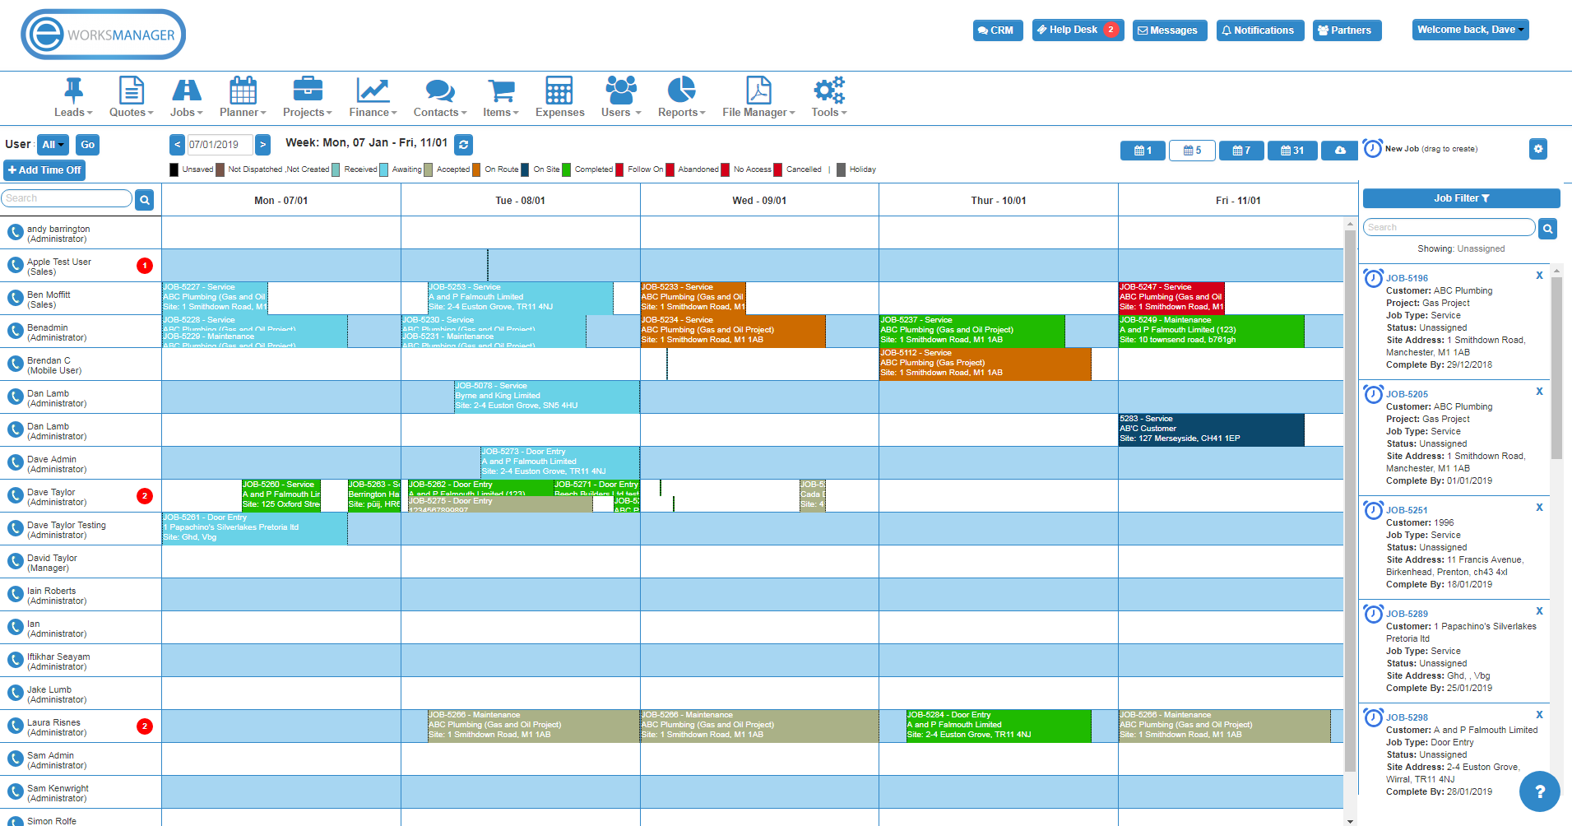Select the Expenses icon
The height and width of the screenshot is (826, 1572).
(x=559, y=98)
